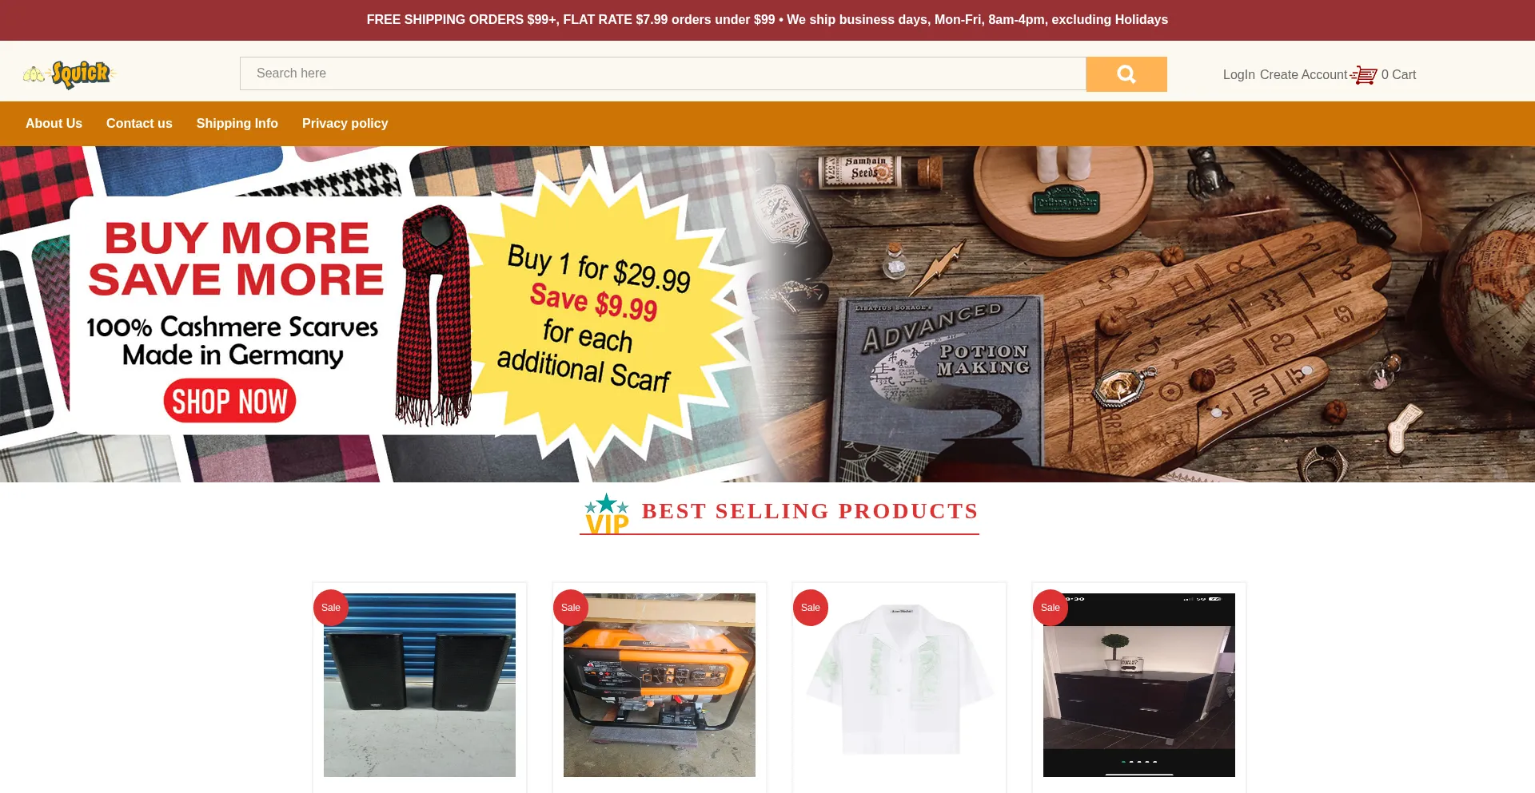The height and width of the screenshot is (793, 1535).
Task: Open the shopping cart icon
Action: (x=1364, y=75)
